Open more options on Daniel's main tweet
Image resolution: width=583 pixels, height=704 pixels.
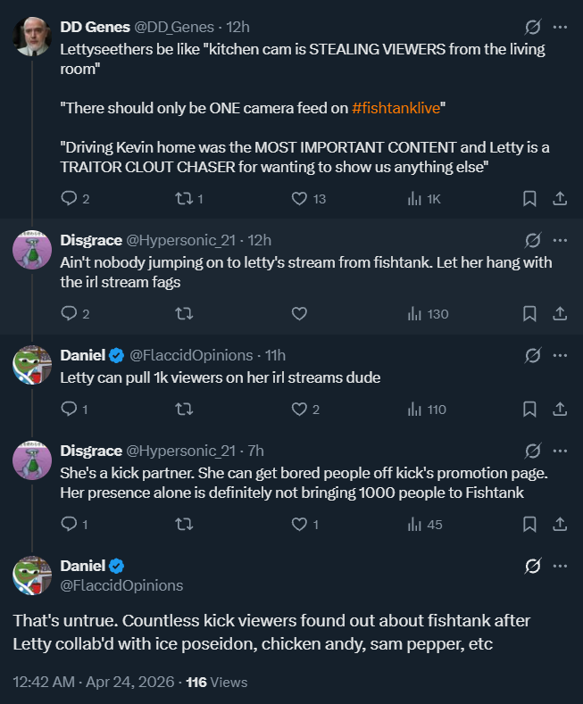point(560,566)
